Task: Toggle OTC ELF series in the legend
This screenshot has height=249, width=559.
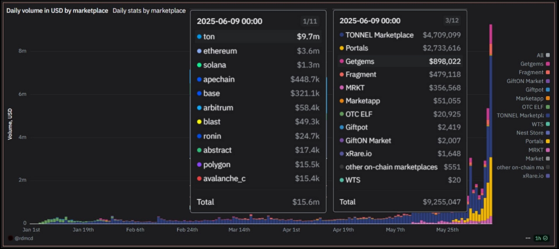Action: [536, 107]
